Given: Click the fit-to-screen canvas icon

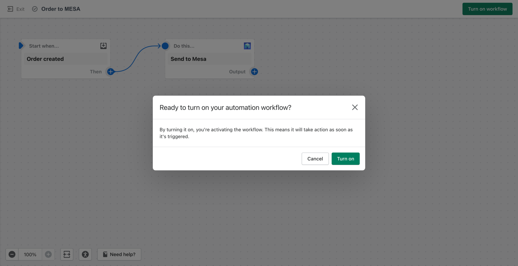Looking at the screenshot, I should click(67, 254).
